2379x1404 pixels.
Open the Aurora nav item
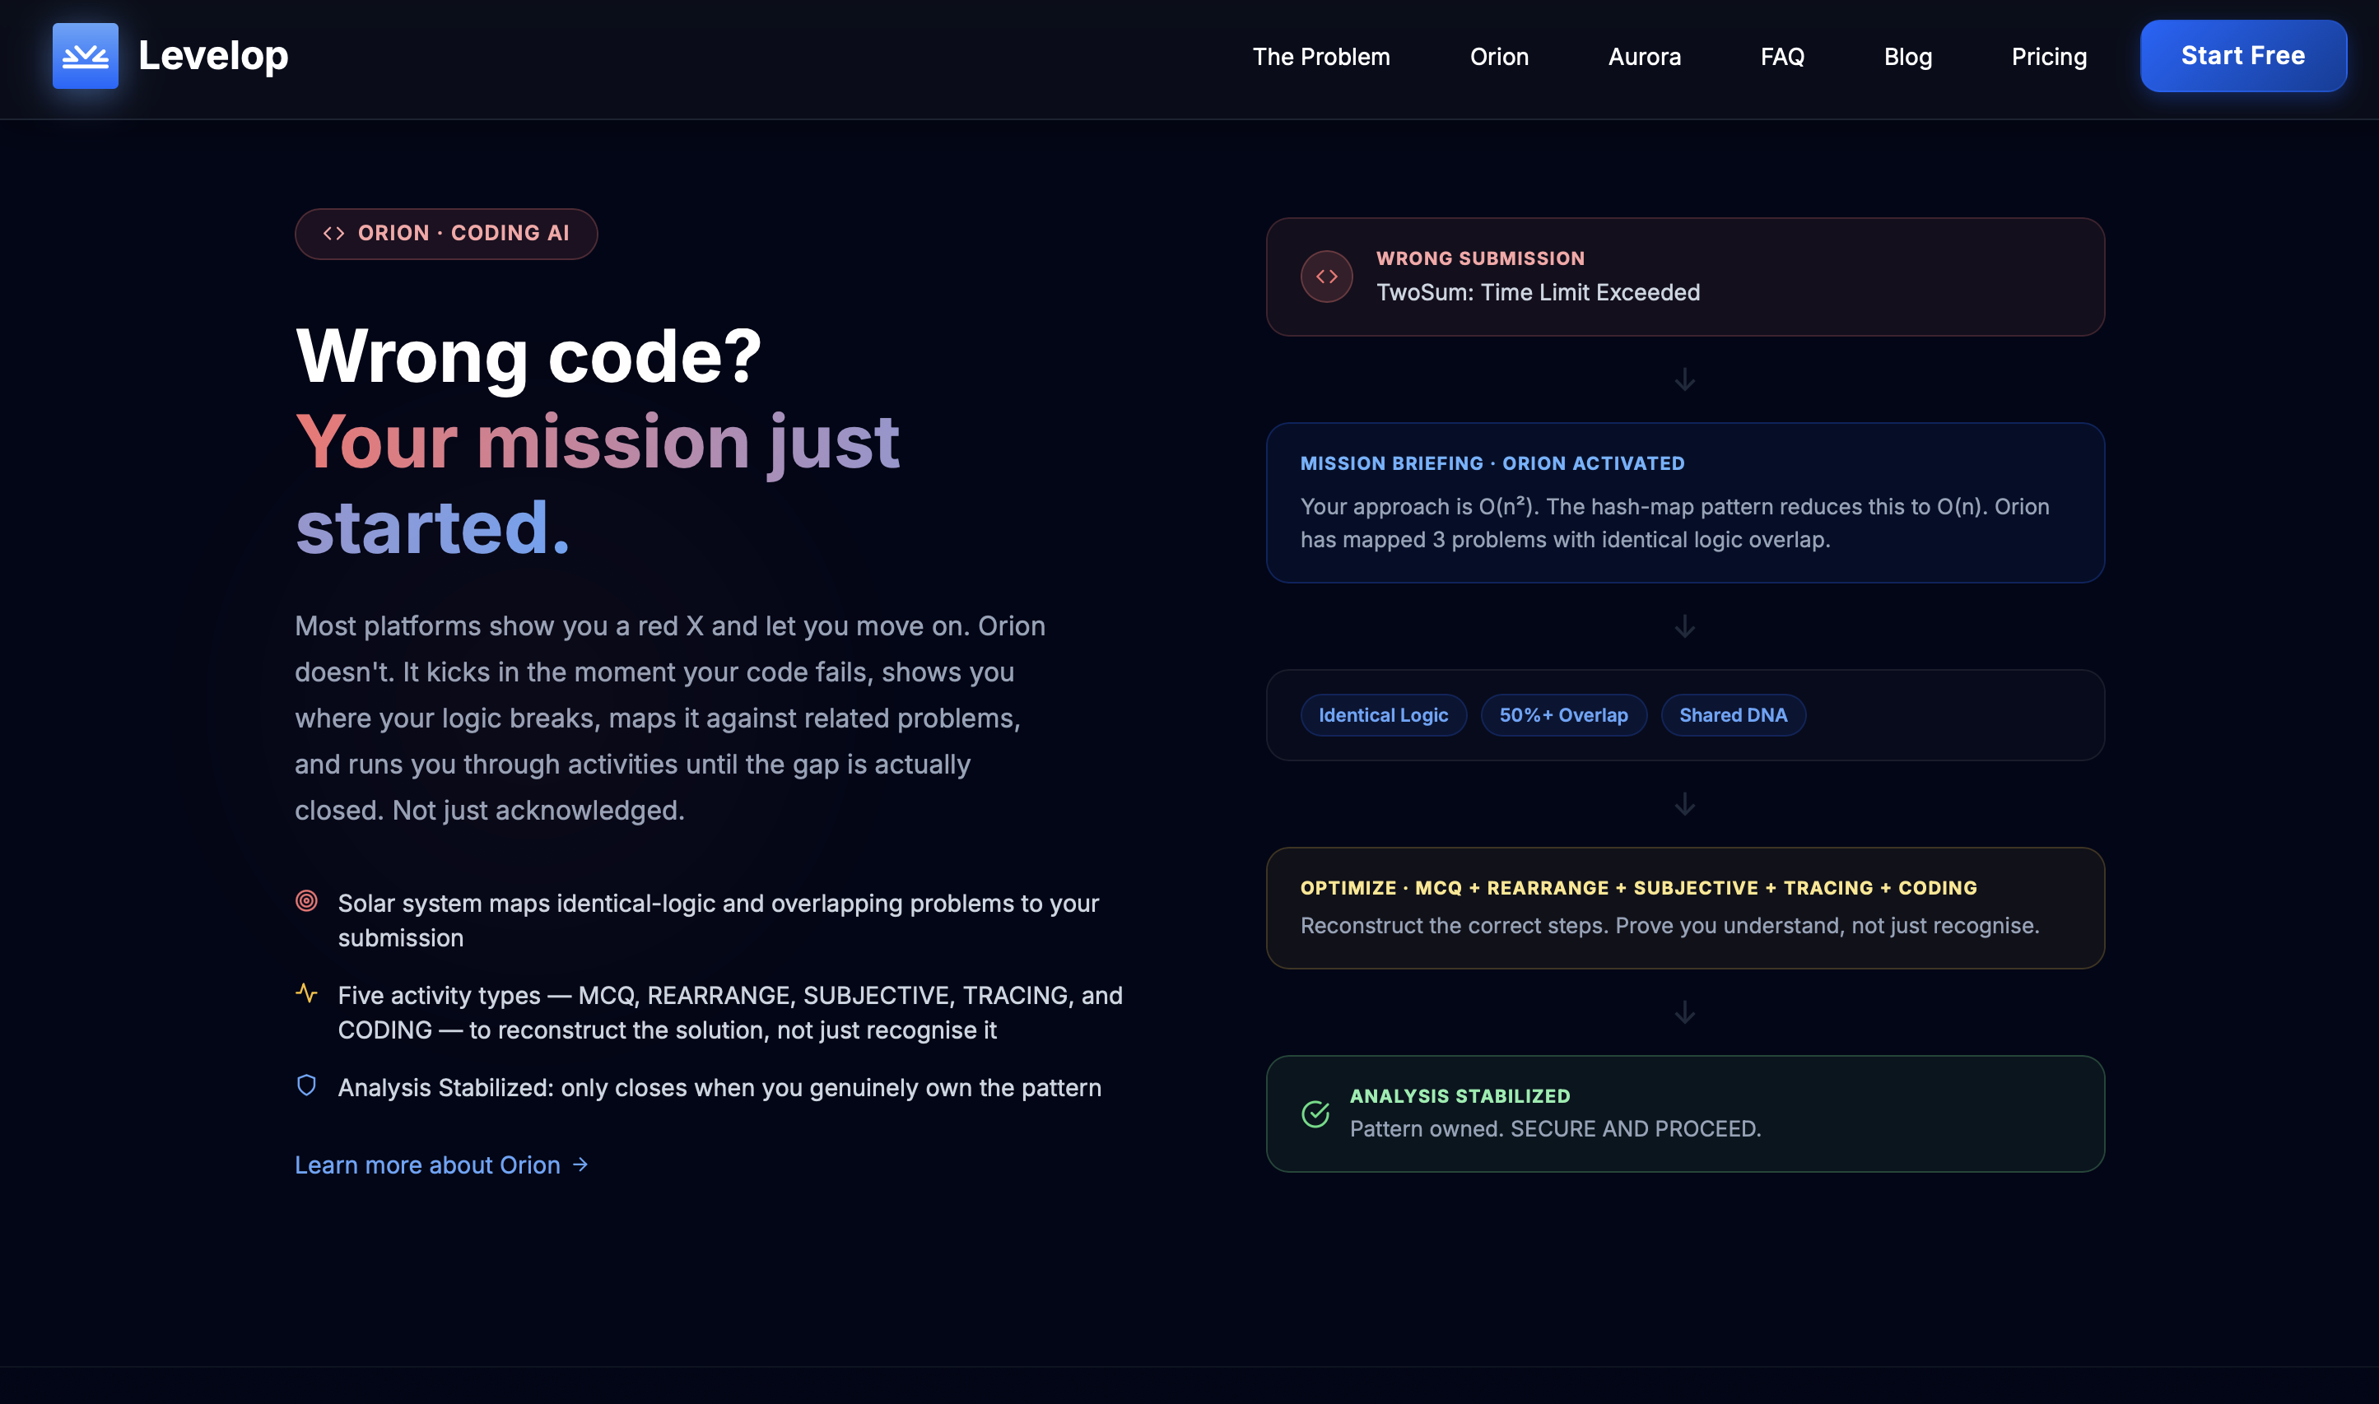tap(1645, 57)
